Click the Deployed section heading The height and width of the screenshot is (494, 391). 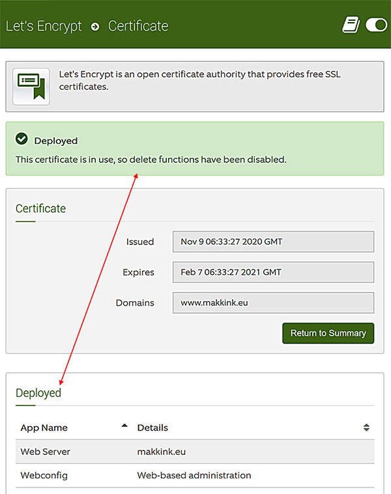coord(38,393)
